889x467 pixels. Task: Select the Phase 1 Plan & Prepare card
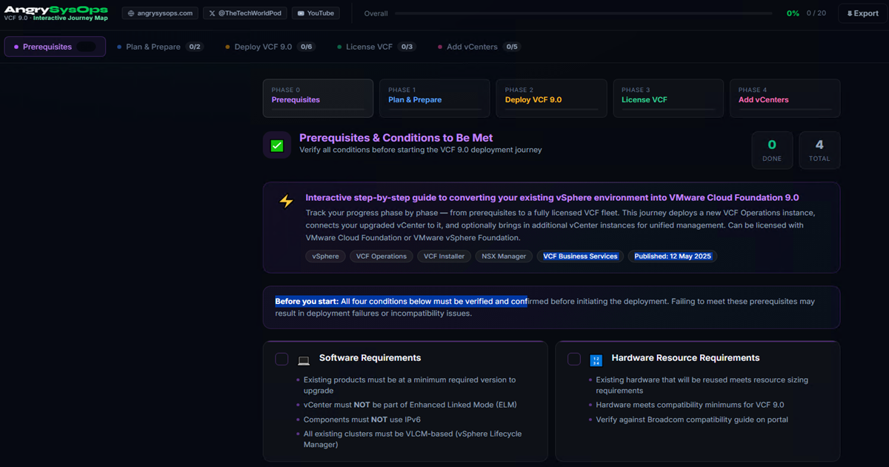434,98
